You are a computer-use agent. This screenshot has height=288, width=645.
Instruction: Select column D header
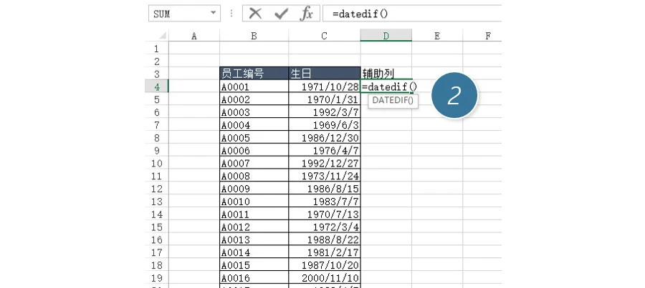(x=386, y=35)
